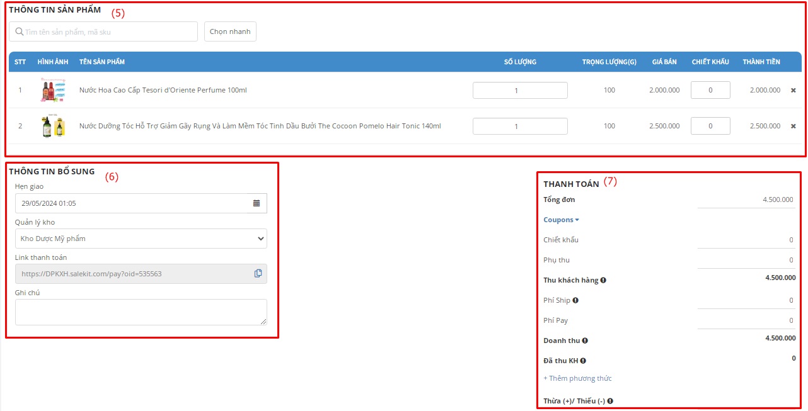Click the Ghi chú notes text area
808x411 pixels.
point(141,312)
